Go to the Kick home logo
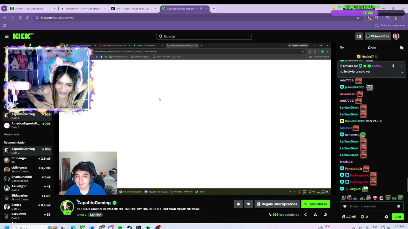 click(x=23, y=36)
